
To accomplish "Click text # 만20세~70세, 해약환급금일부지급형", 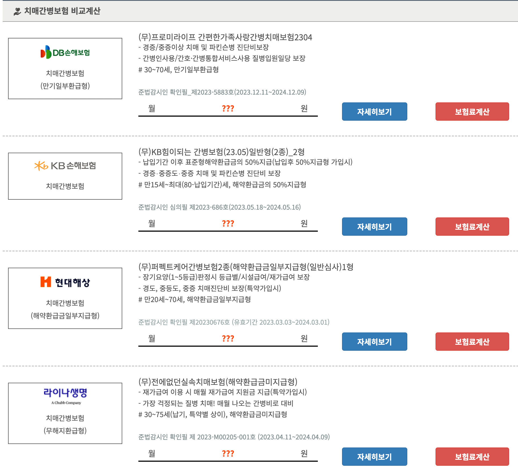I will point(195,299).
